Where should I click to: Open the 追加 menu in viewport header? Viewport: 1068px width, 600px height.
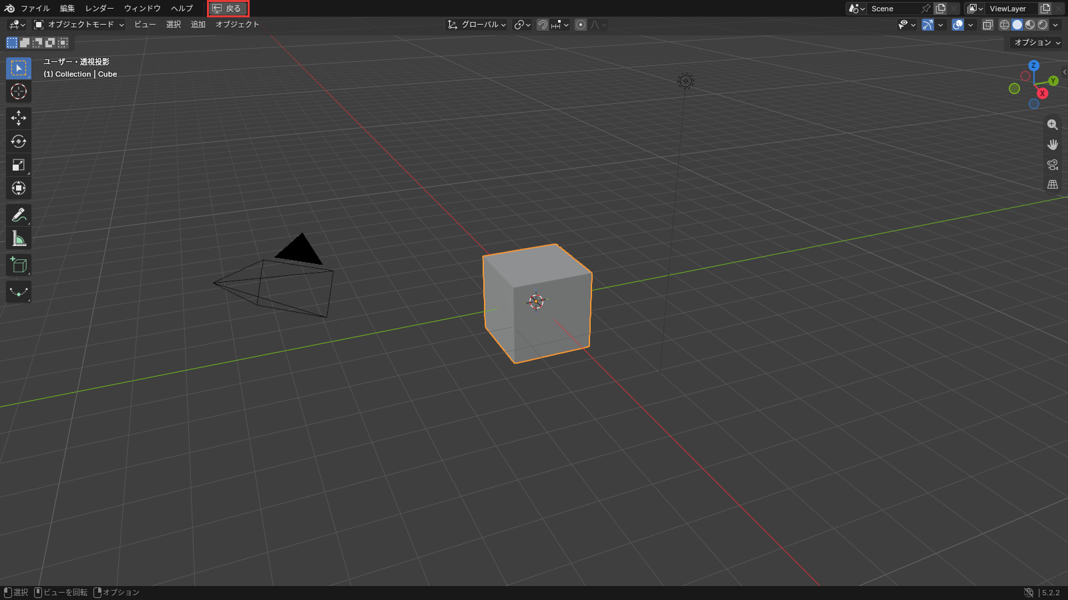point(198,25)
